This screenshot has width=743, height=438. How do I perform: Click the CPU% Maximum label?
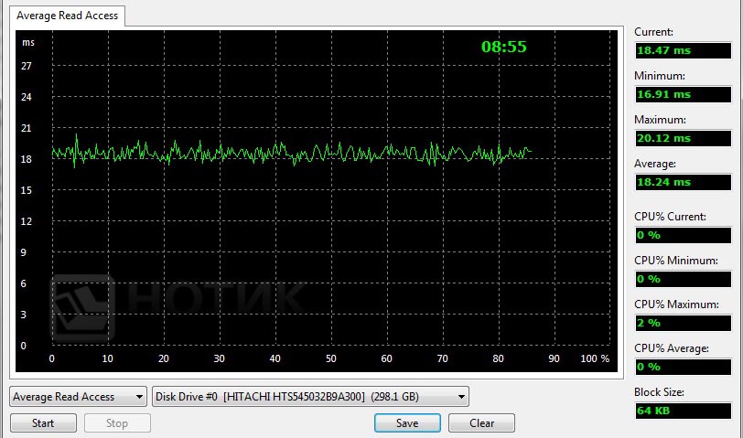[676, 304]
